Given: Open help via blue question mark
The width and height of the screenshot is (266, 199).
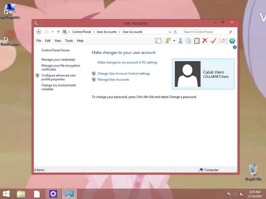Looking at the screenshot, I should tap(235, 47).
